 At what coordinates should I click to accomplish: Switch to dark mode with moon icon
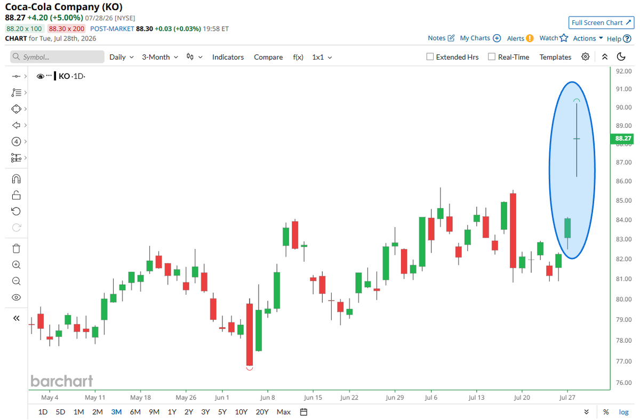click(x=621, y=57)
